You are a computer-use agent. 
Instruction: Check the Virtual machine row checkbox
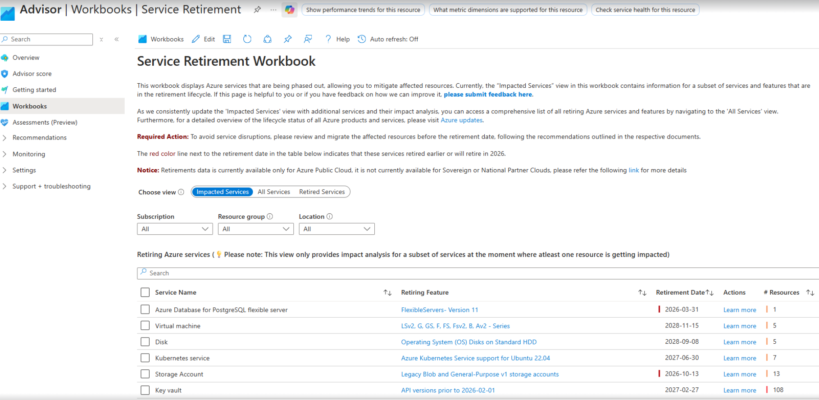point(145,326)
